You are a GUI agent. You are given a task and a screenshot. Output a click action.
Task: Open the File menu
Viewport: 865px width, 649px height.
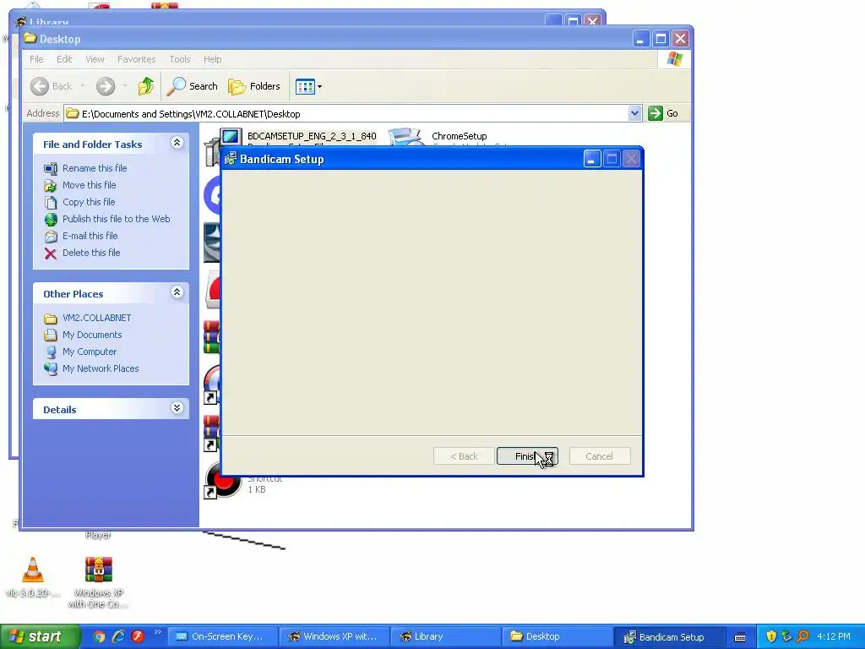(36, 59)
